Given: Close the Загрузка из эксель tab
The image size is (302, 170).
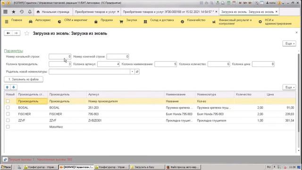Looking at the screenshot, I should pos(277,12).
